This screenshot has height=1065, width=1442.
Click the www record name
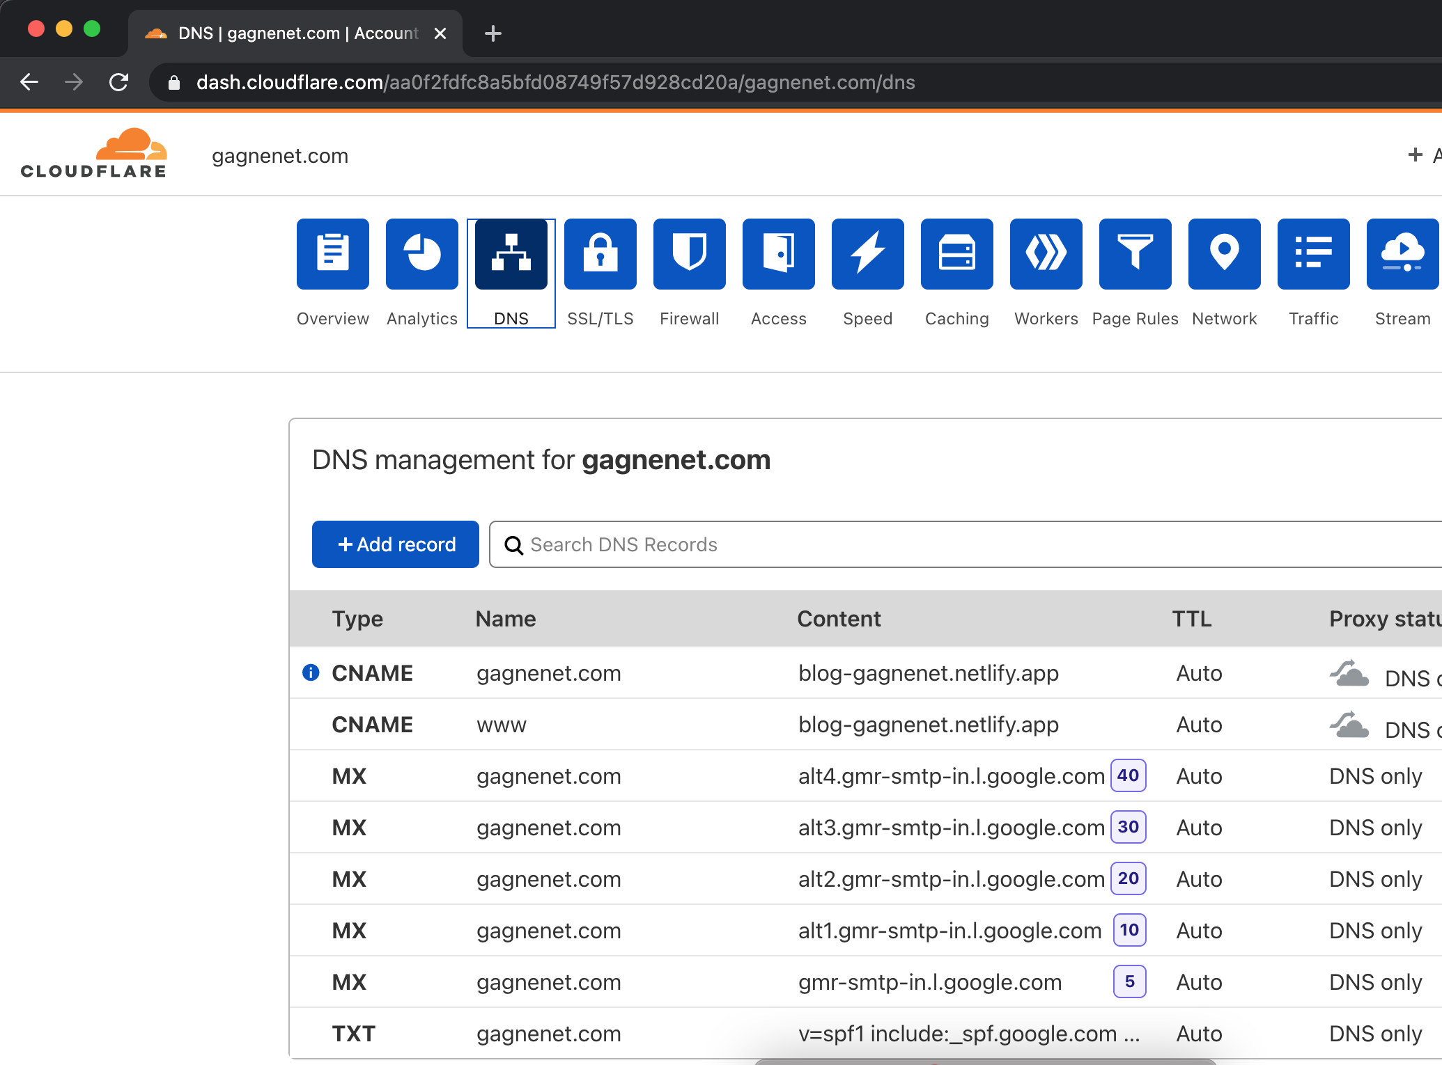(x=502, y=725)
